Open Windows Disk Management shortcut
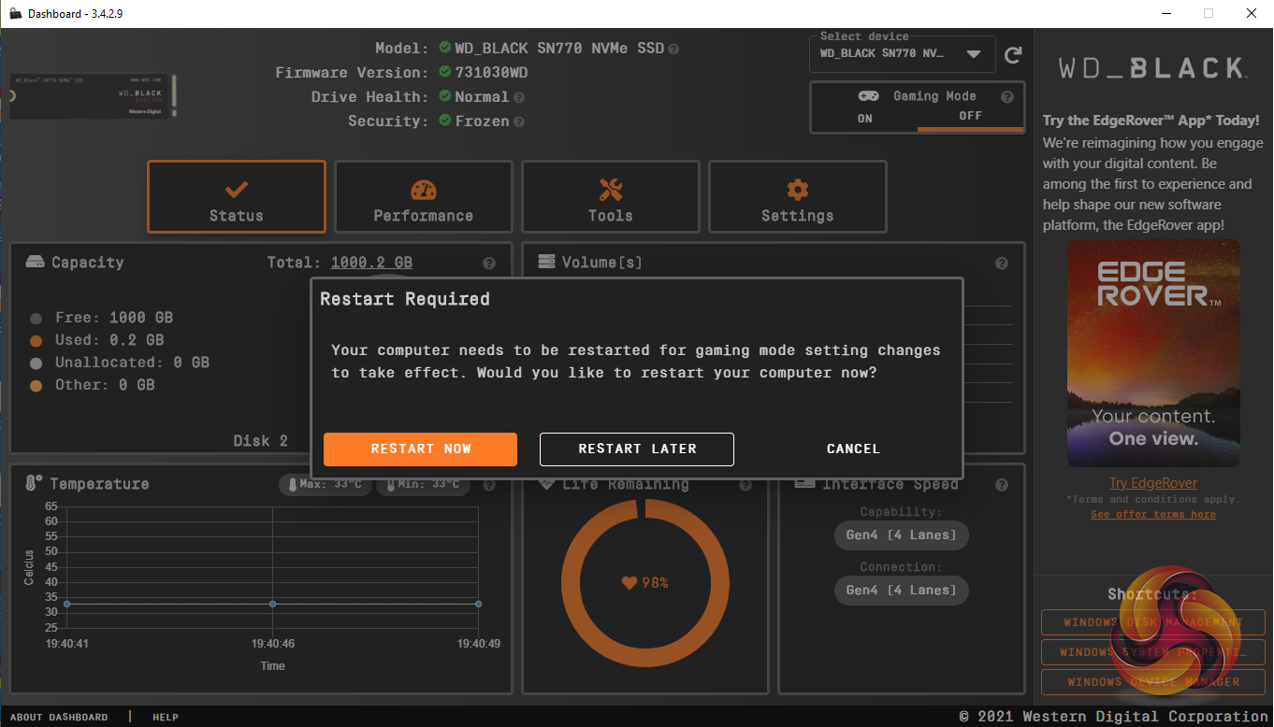The image size is (1274, 727). (x=1153, y=622)
